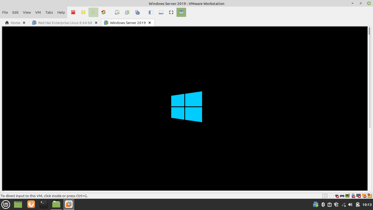Viewport: 373px width, 210px height.
Task: Click the second disconnected monitor icon near USB
Action: point(359,196)
